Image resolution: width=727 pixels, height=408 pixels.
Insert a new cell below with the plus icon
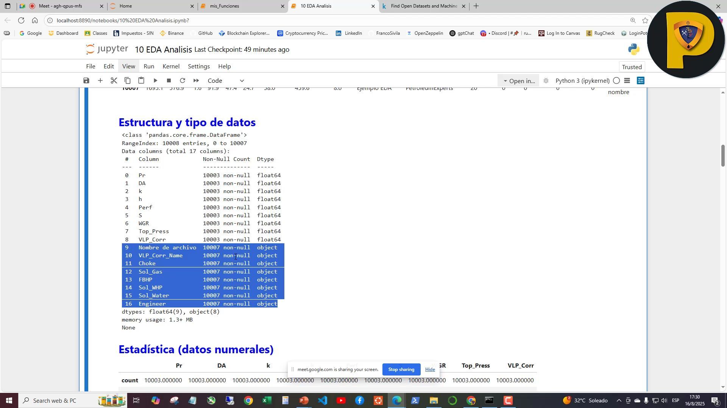pos(100,80)
